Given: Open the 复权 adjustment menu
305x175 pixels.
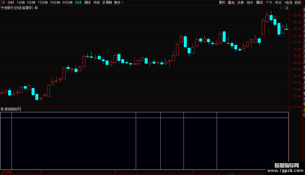Looking at the screenshot, I should tap(222, 2).
